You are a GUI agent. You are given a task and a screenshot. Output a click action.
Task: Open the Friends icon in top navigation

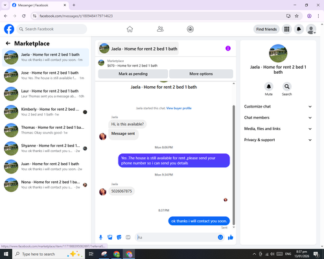point(160,29)
